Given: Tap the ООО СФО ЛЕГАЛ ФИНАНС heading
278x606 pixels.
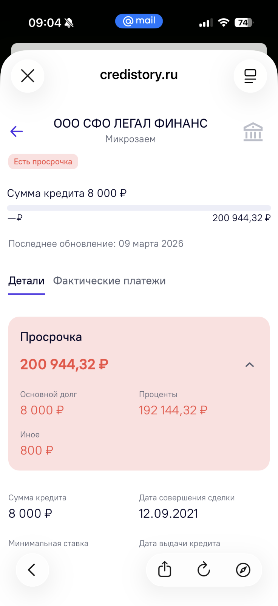Looking at the screenshot, I should pos(130,123).
